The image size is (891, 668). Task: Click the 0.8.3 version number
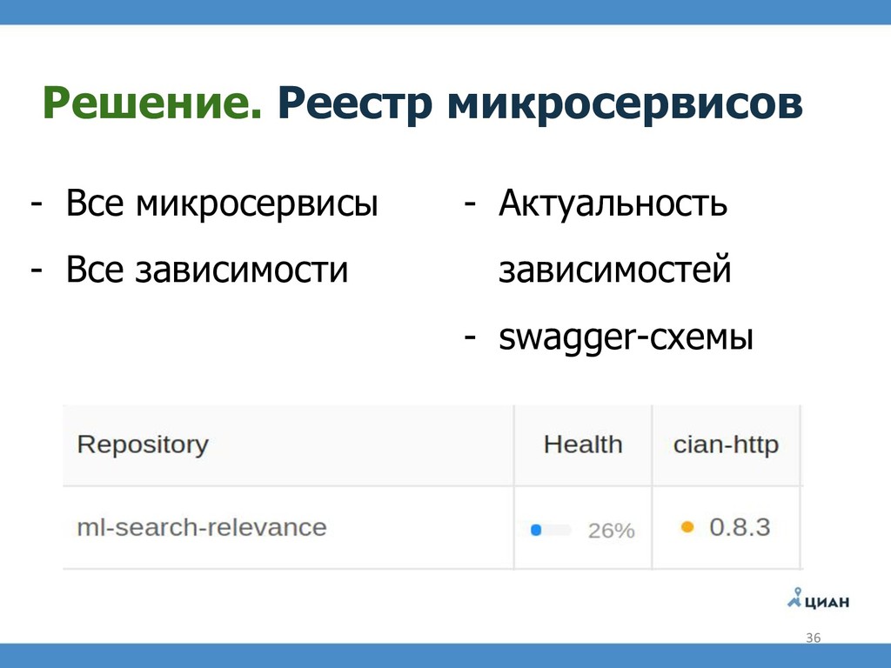pos(740,527)
